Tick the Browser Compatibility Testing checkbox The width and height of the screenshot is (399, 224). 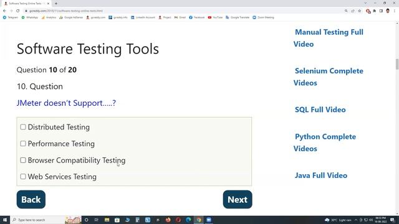(x=23, y=161)
